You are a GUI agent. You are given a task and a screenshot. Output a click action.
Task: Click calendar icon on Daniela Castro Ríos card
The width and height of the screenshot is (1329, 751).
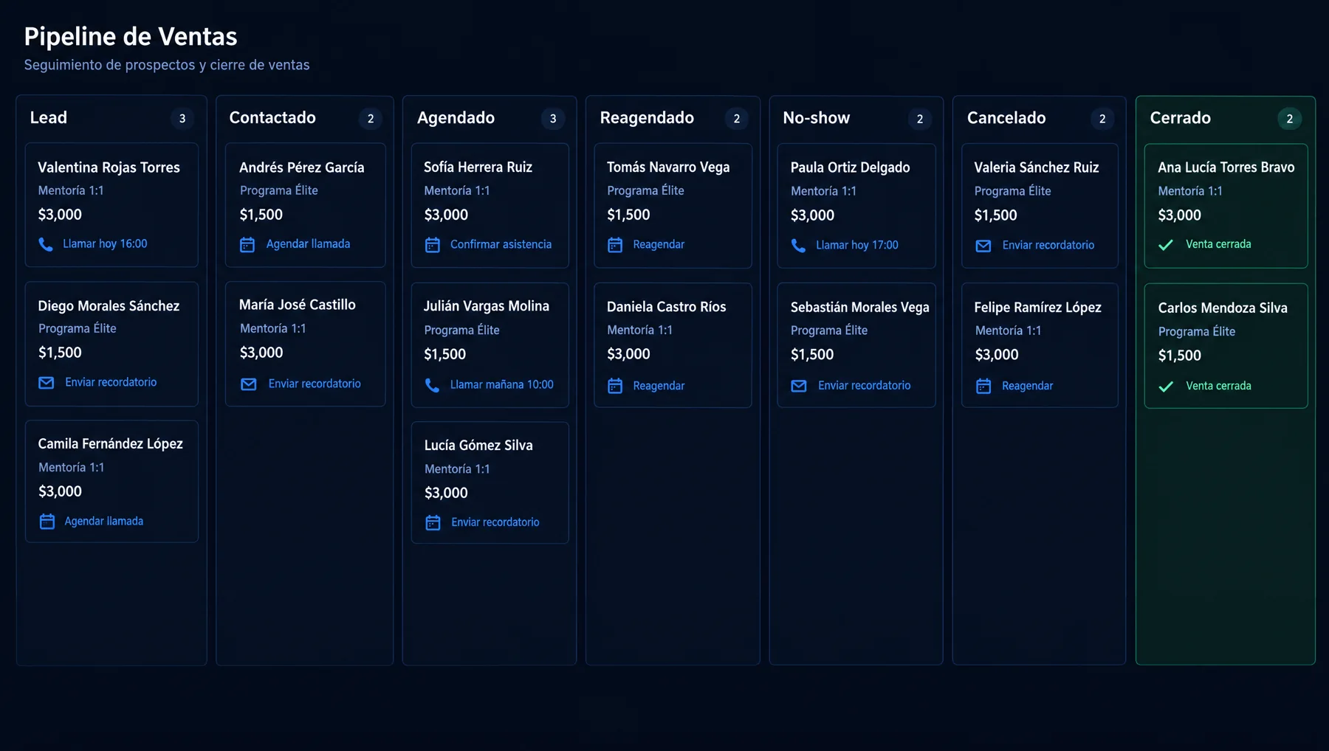pyautogui.click(x=615, y=386)
